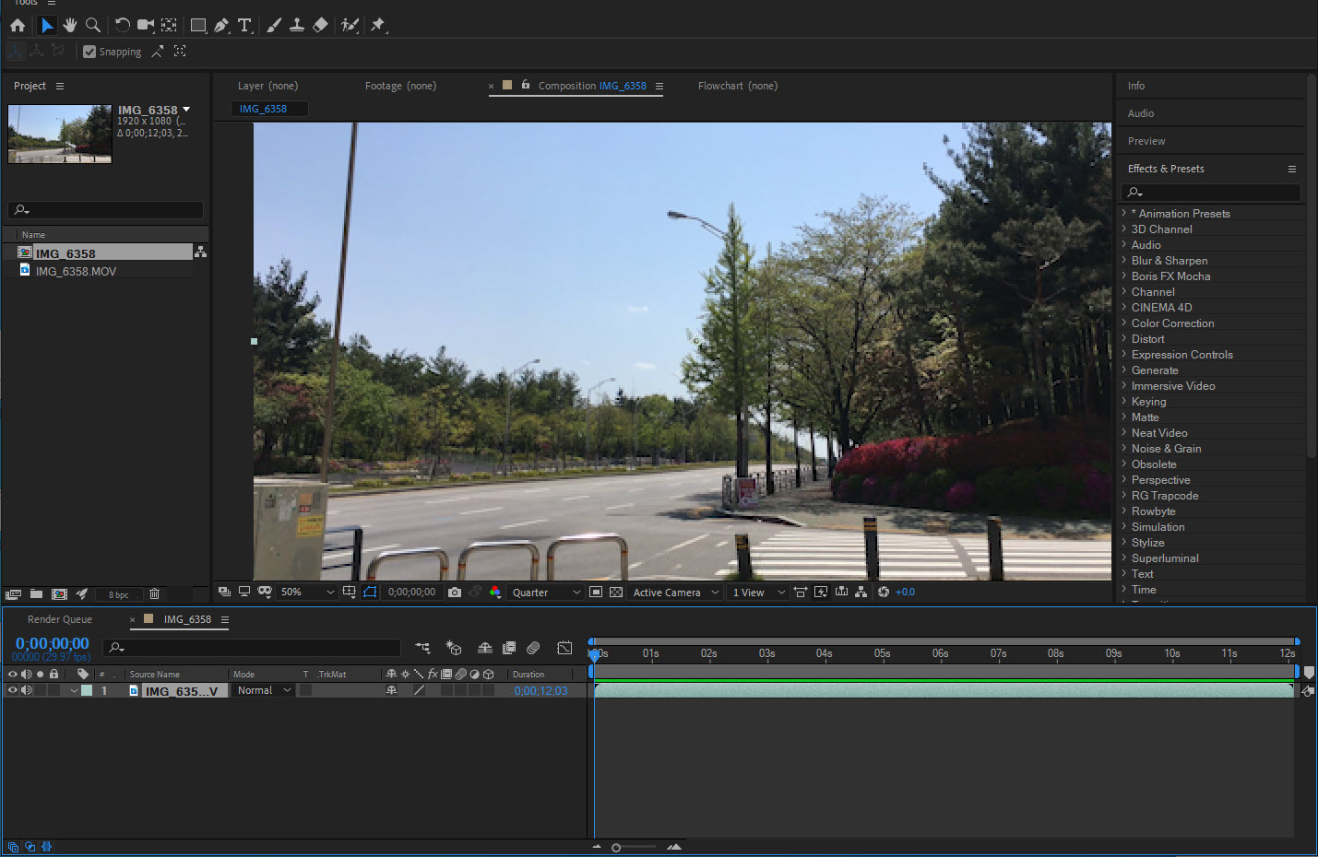Viewport: 1318px width, 857px height.
Task: Open composition flowchart icon in viewer bar
Action: (861, 592)
